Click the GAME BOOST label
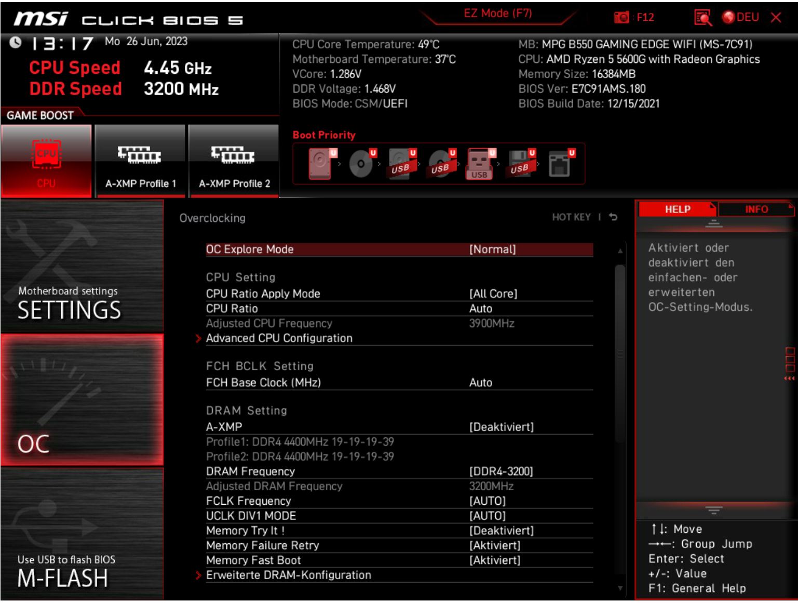 pos(40,115)
